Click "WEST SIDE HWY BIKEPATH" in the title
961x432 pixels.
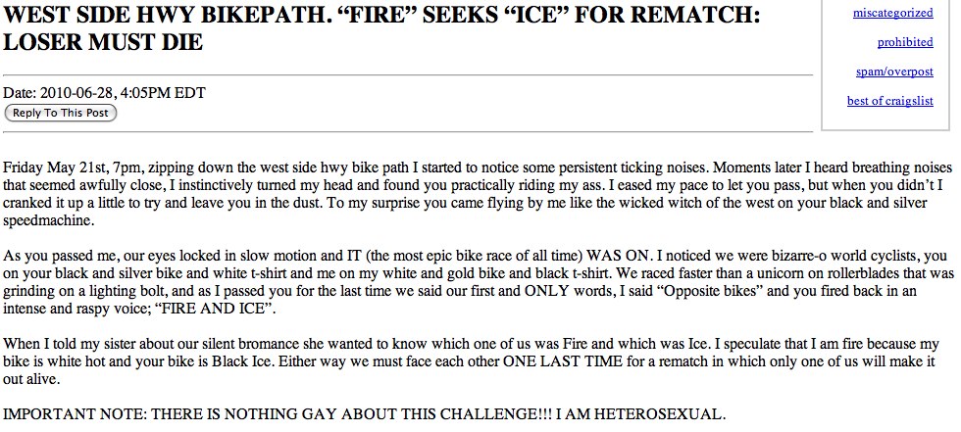tap(126, 17)
